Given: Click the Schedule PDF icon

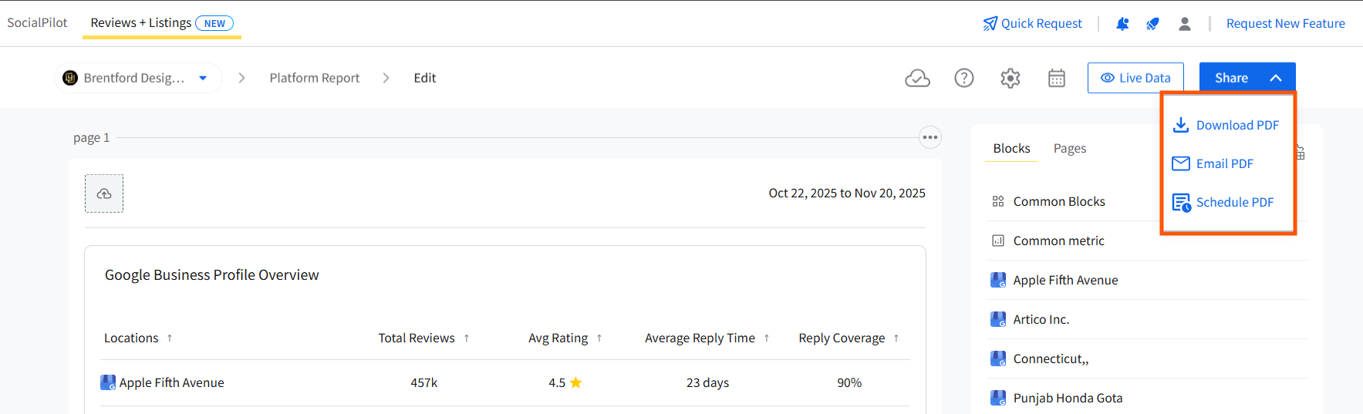Looking at the screenshot, I should coord(1182,203).
